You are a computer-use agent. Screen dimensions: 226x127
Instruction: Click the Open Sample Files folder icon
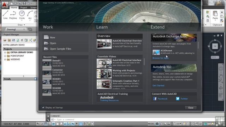(x=46, y=49)
